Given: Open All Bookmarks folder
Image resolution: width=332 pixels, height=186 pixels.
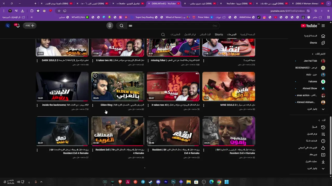Looking at the screenshot, I should (14, 17).
